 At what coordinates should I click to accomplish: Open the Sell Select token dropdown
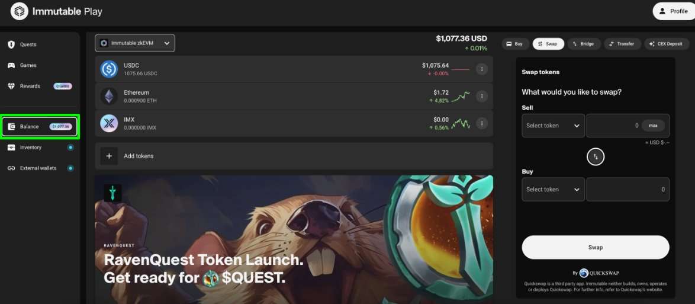coord(553,126)
